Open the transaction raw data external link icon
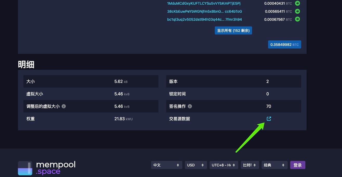This screenshot has height=177, width=342. (269, 119)
